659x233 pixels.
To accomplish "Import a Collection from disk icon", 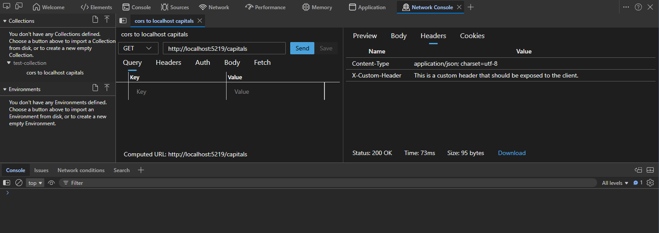I will [x=107, y=20].
